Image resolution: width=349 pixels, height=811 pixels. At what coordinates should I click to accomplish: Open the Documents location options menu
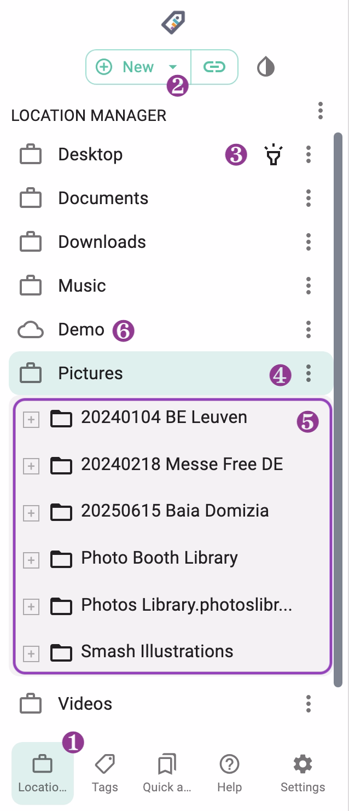click(309, 198)
